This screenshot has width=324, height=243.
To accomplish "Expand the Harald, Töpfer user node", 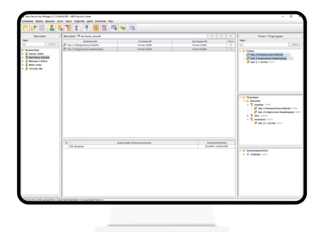I will (x=23, y=54).
